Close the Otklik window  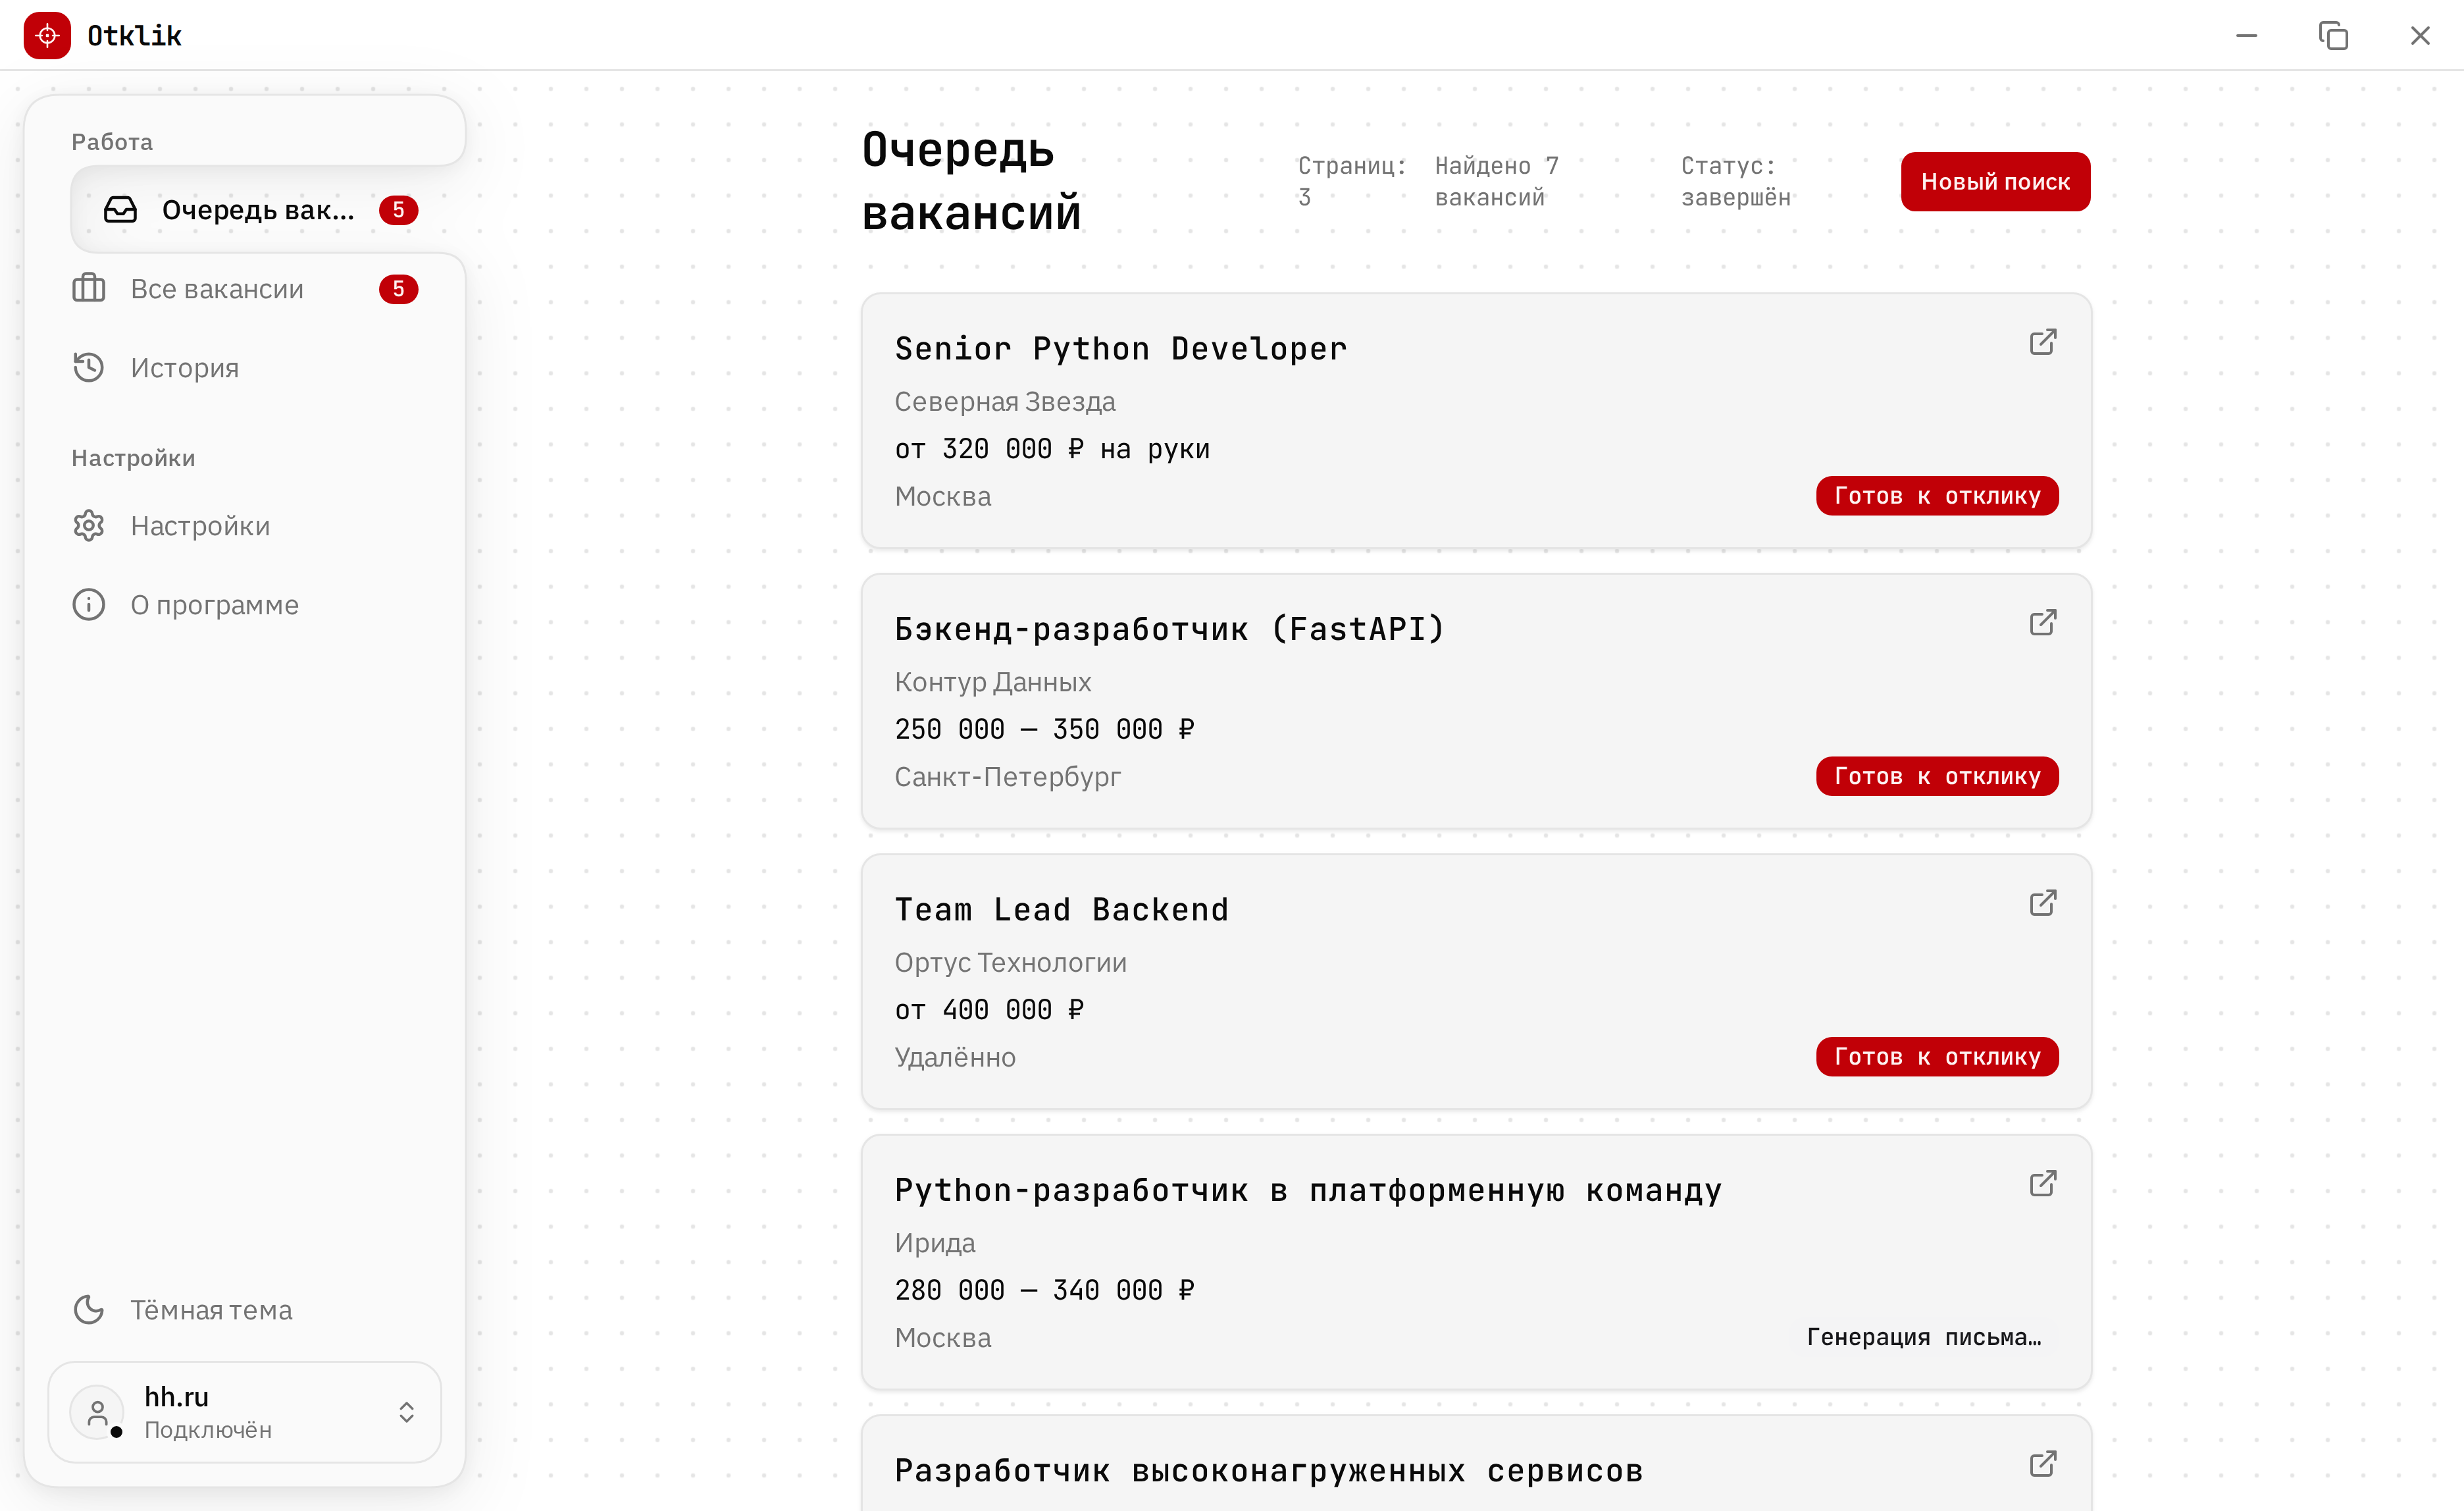pos(2420,35)
